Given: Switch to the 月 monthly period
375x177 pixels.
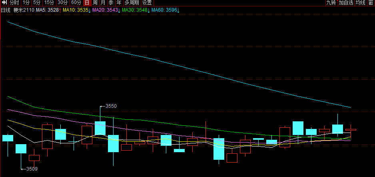Looking at the screenshot, I should tap(103, 3).
